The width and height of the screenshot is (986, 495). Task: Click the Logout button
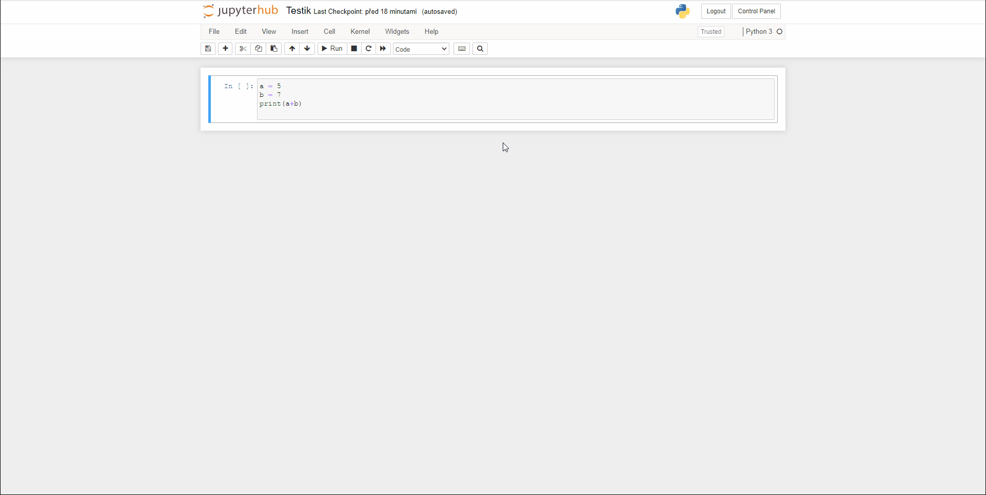pos(716,11)
